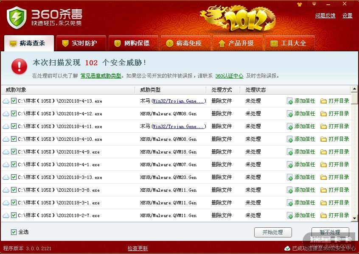The width and height of the screenshot is (359, 254).
Task: Click cloud icon for 20120118-4-10.exe row
Action: [6, 139]
